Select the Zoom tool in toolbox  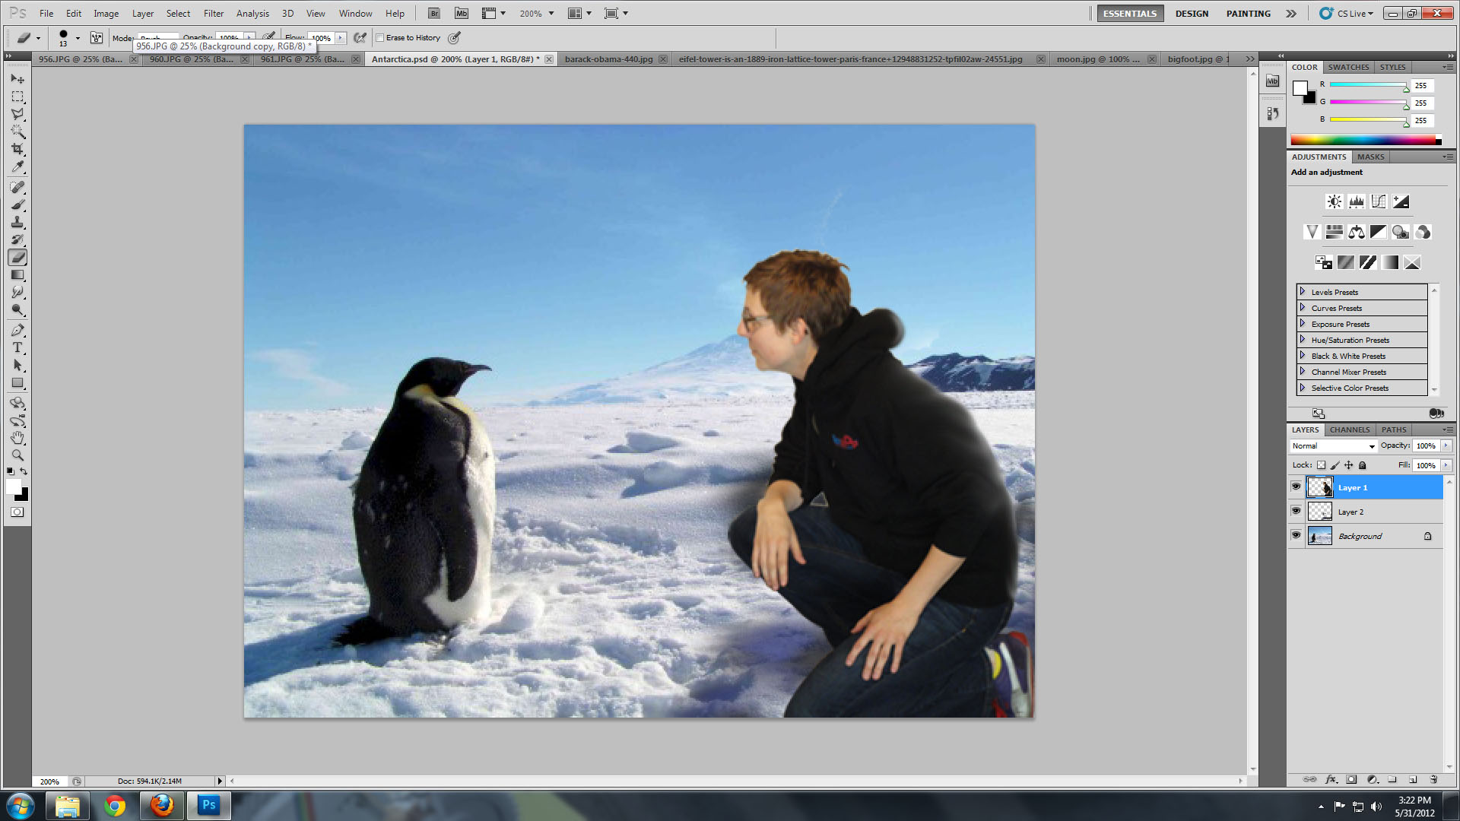coord(17,455)
